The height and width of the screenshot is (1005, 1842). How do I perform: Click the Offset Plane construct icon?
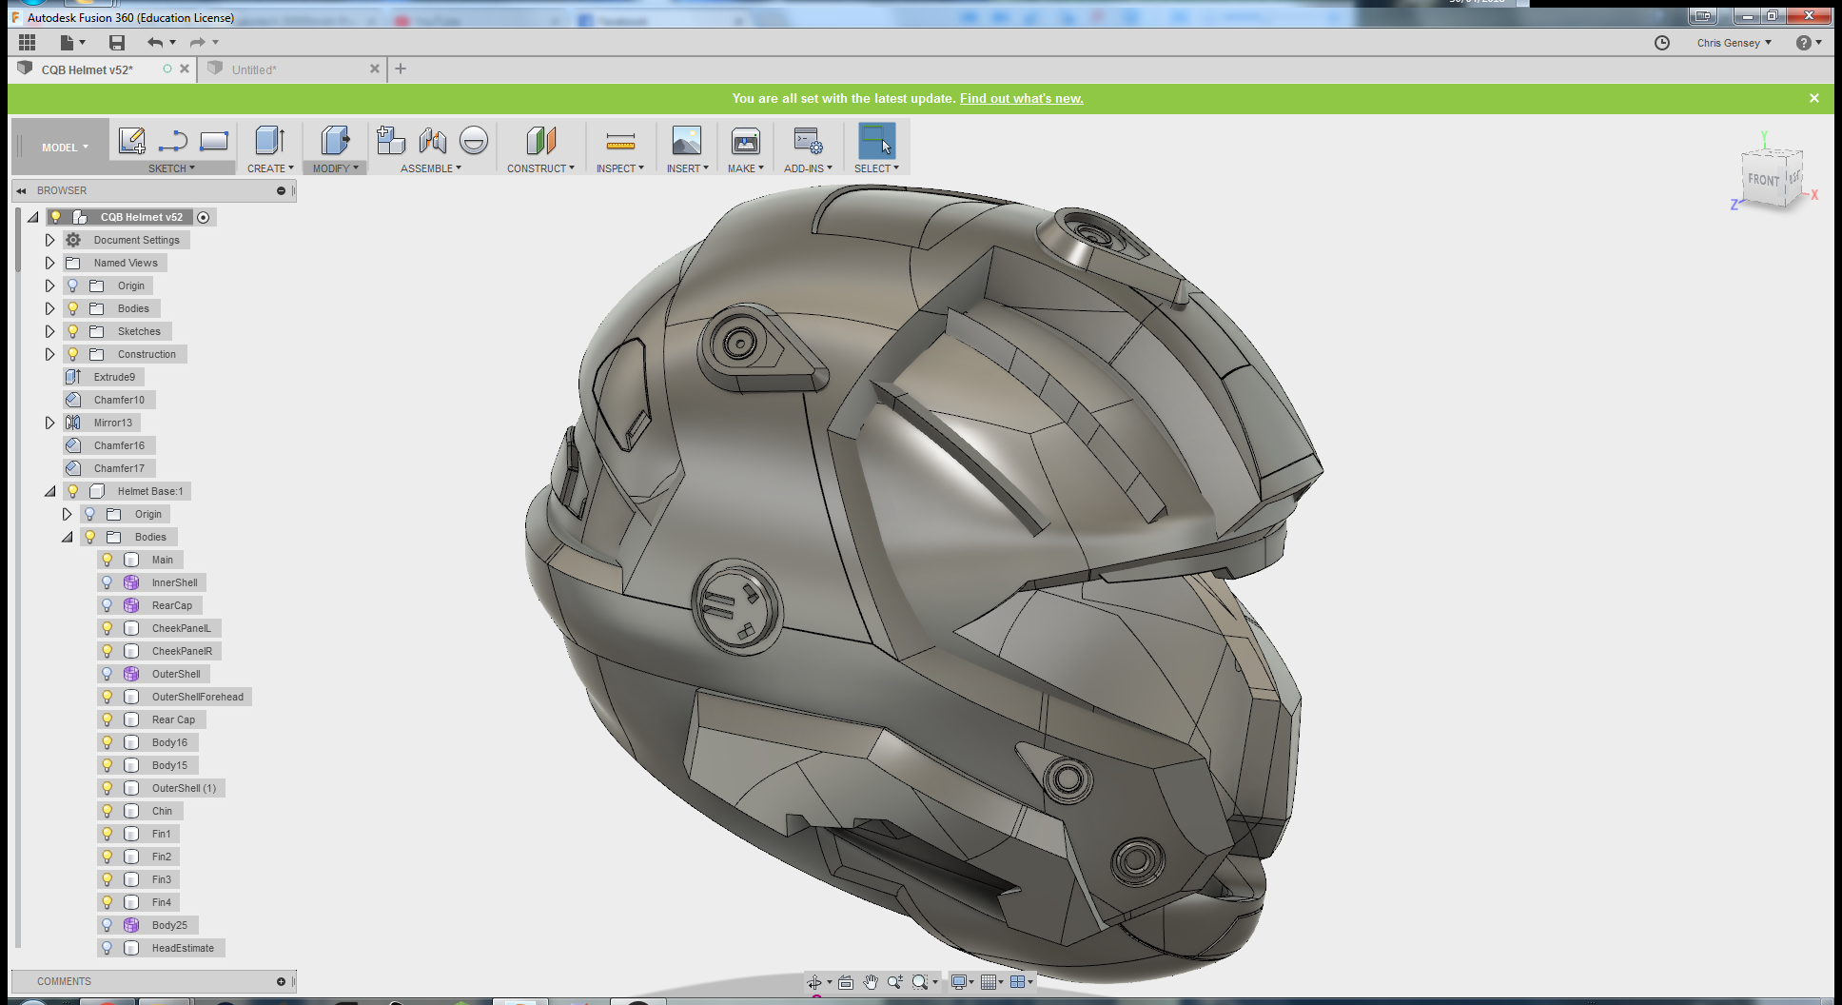(540, 141)
